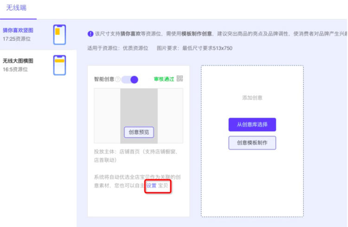Click the purple info exclamation icon
Viewport: 348px width, 227px height.
coord(90,34)
